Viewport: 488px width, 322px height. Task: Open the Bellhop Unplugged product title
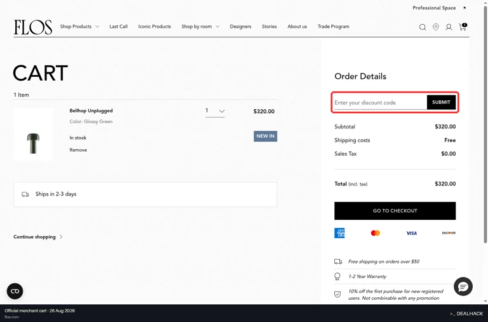pos(91,111)
